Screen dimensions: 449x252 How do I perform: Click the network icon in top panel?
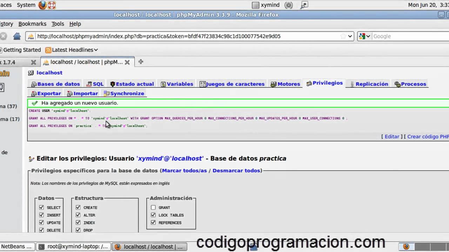(304, 5)
